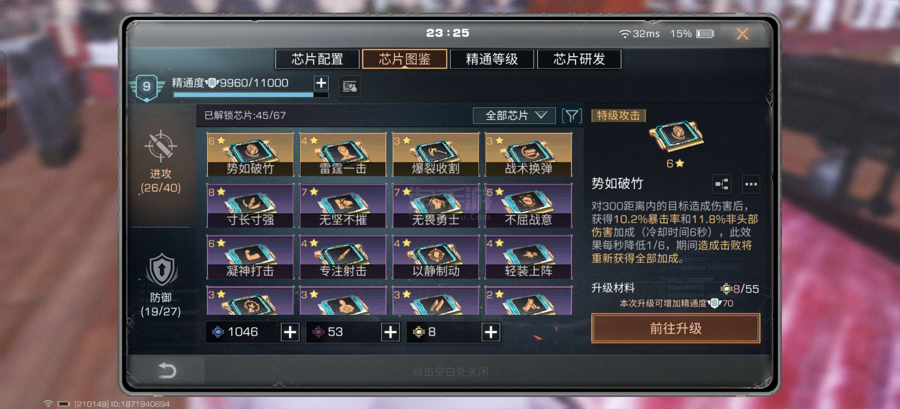Select the 进攻 attack category icon
The height and width of the screenshot is (409, 900).
(x=161, y=146)
